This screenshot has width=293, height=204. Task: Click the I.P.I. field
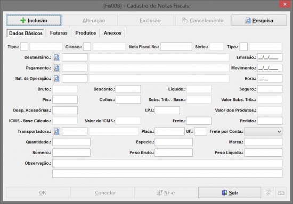point(167,110)
